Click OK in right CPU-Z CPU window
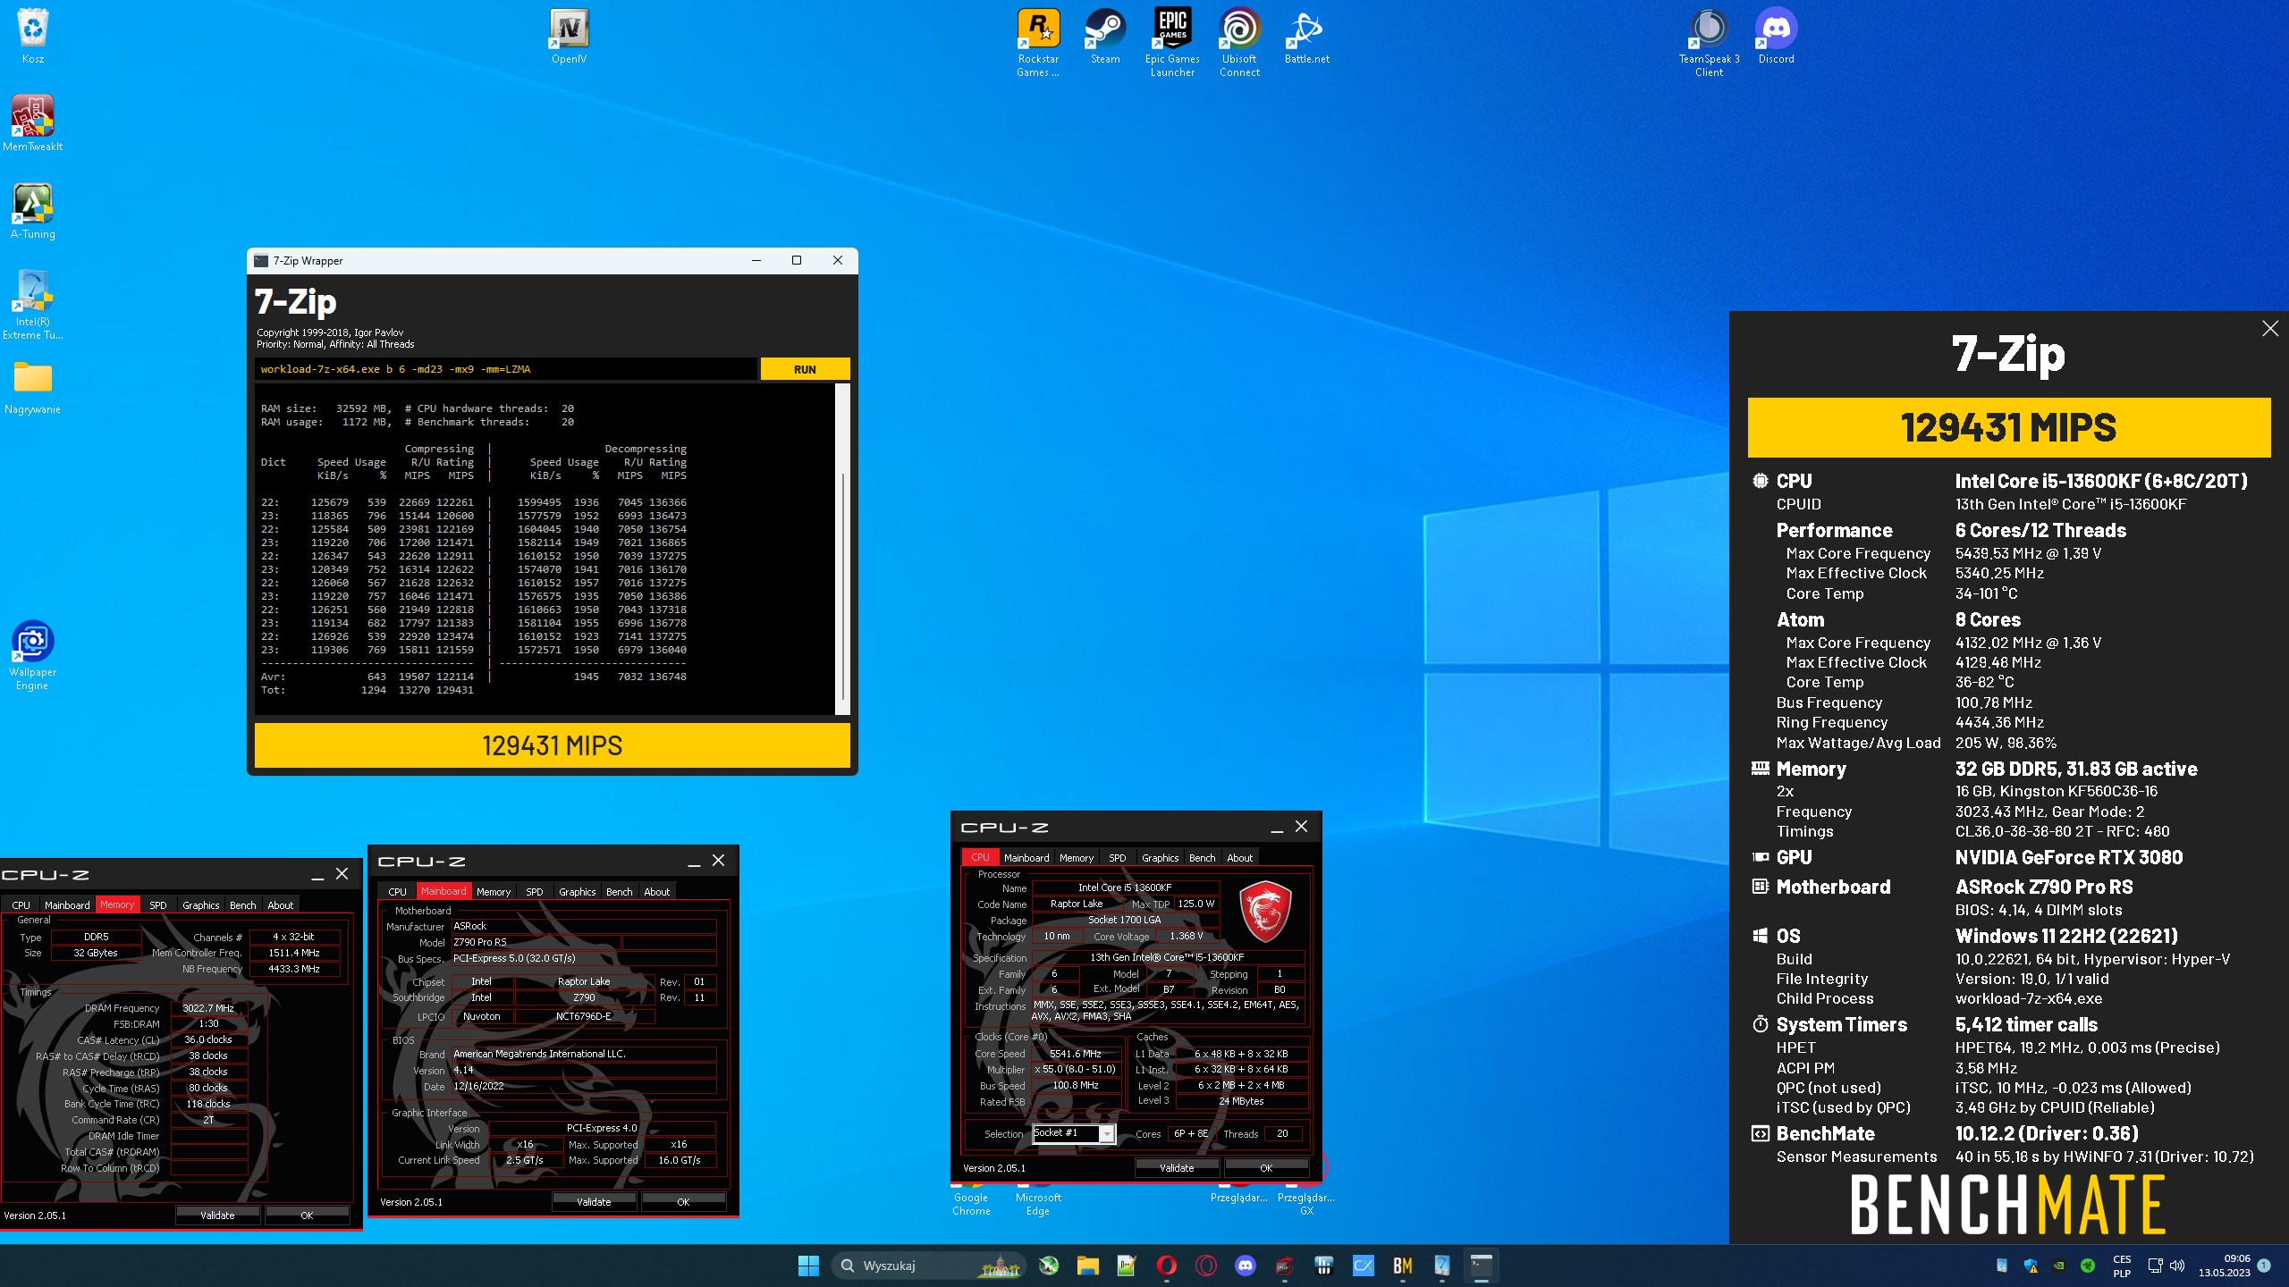This screenshot has height=1287, width=2289. [1266, 1168]
